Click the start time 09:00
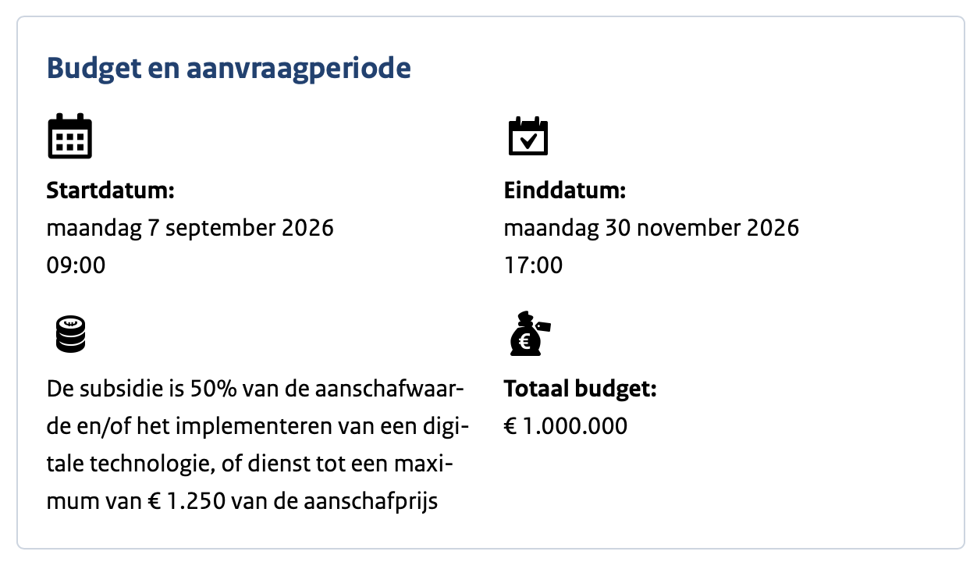 pos(76,265)
